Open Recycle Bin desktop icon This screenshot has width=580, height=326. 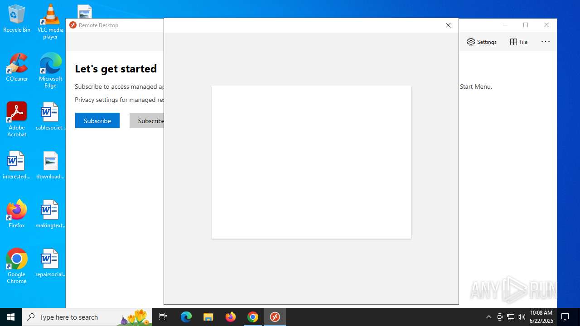point(17,19)
